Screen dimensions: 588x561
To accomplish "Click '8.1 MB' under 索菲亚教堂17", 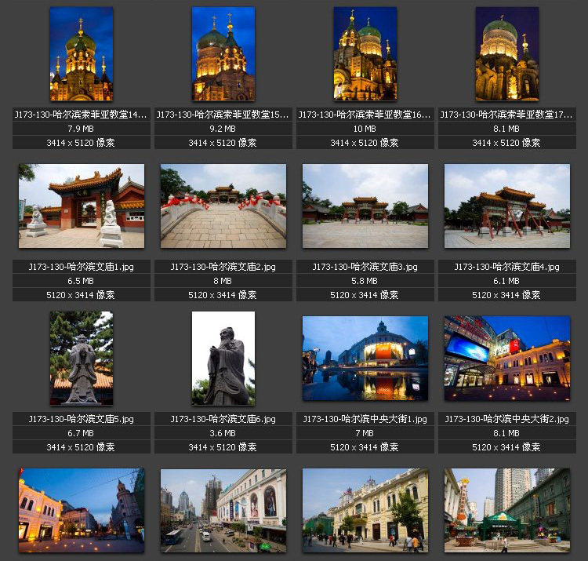I will click(506, 129).
